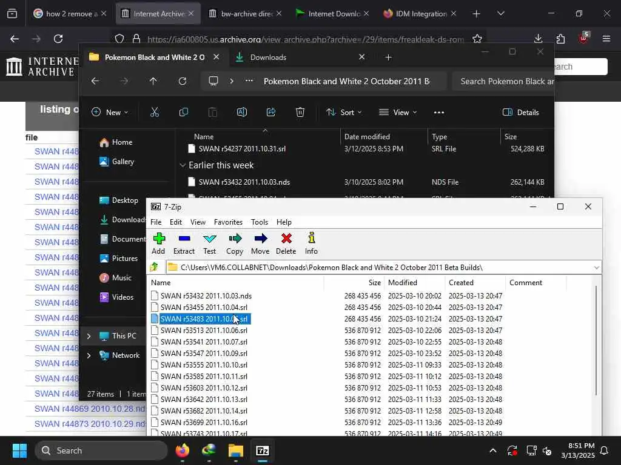
Task: Open Firefox downloads panel
Action: click(539, 39)
